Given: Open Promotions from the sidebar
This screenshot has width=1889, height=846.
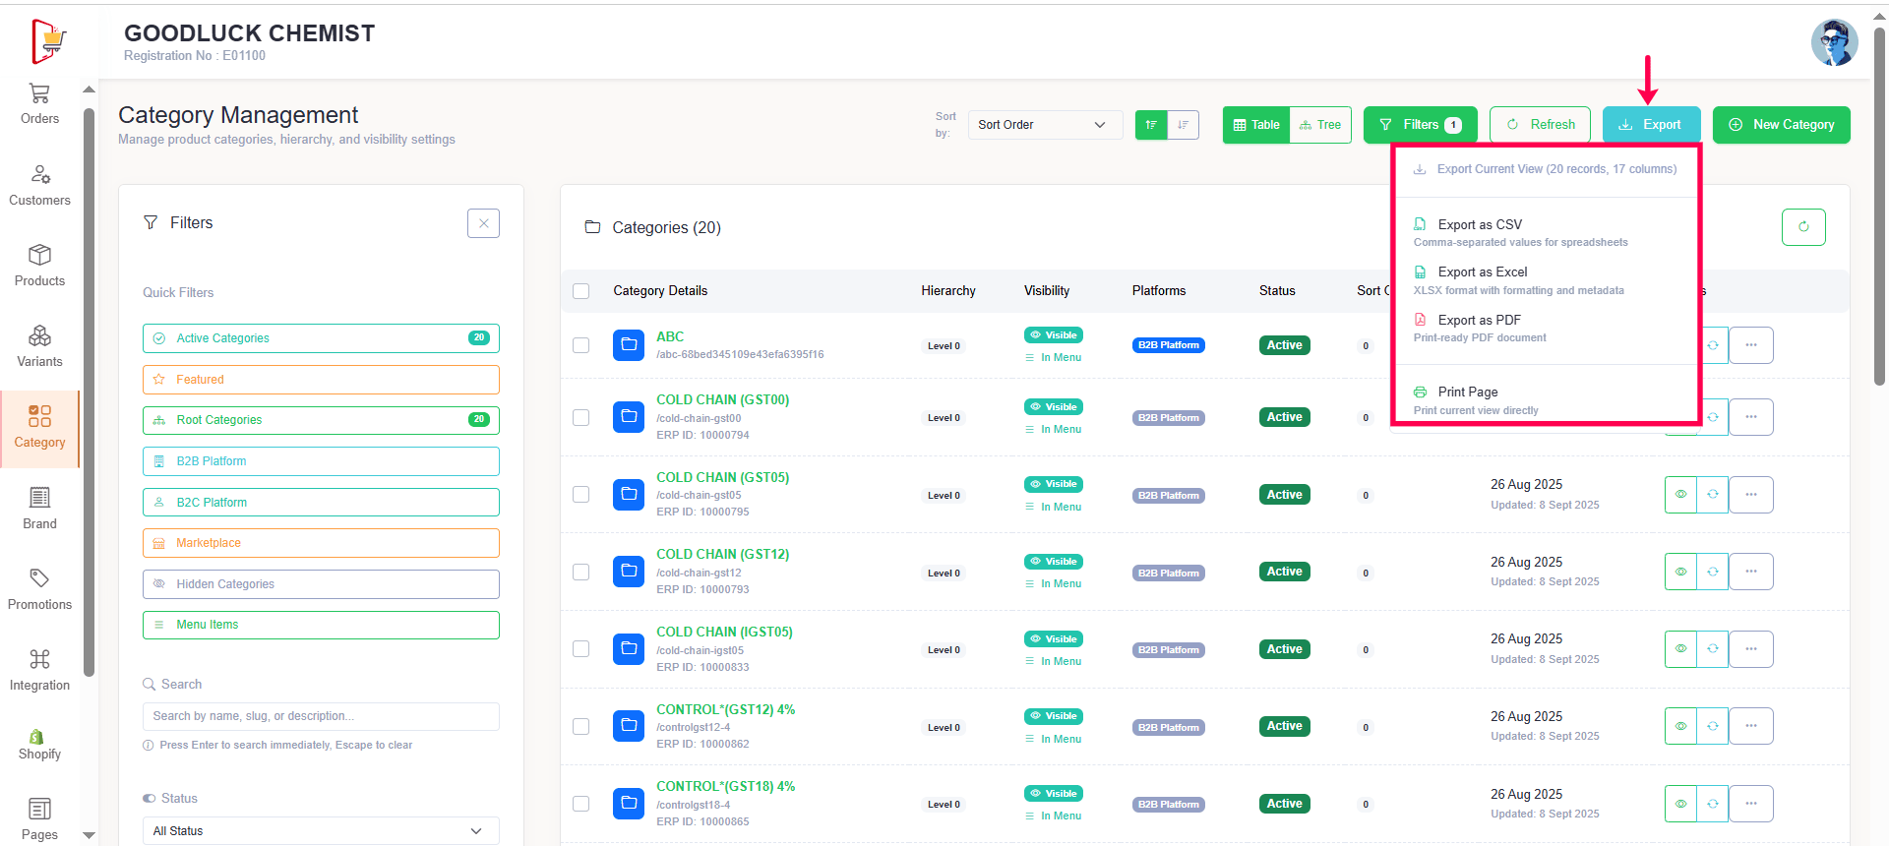Looking at the screenshot, I should point(39,589).
